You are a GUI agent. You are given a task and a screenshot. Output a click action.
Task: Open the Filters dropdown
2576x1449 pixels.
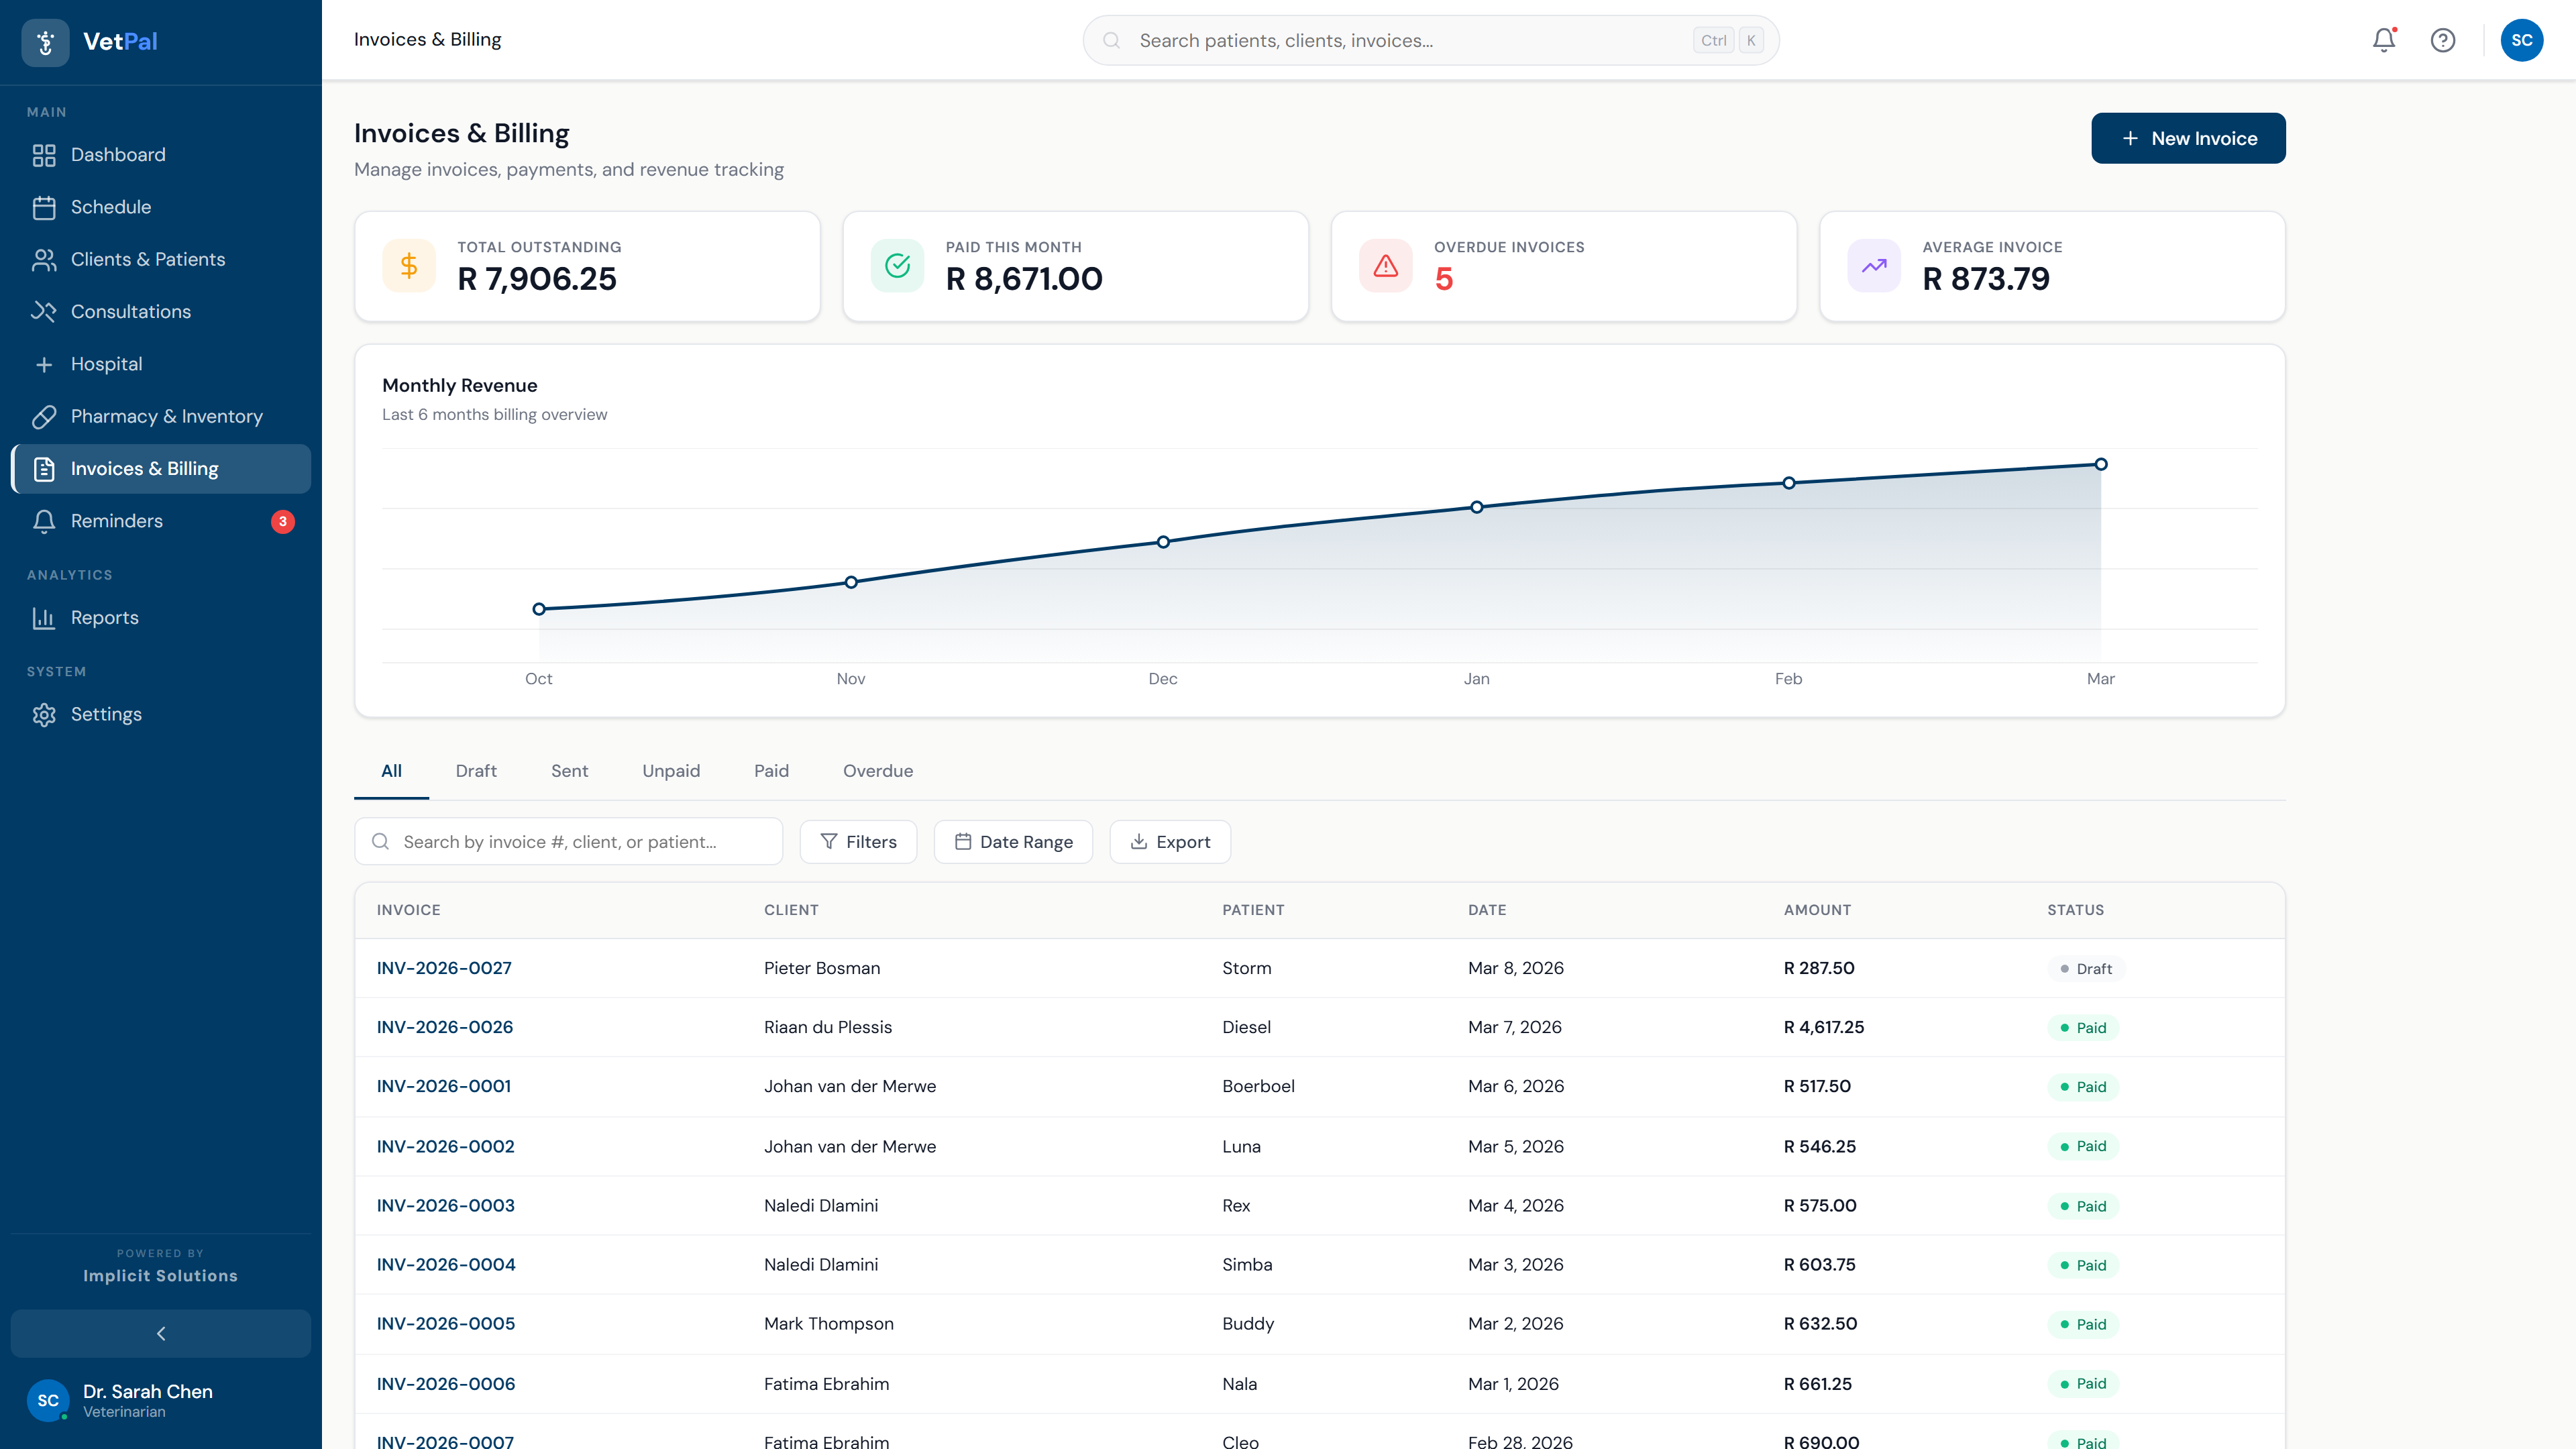pyautogui.click(x=858, y=841)
